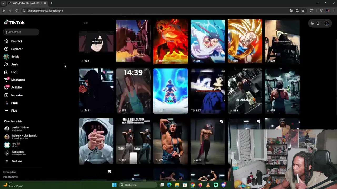Open the gym video with 437 views

[x=282, y=91]
